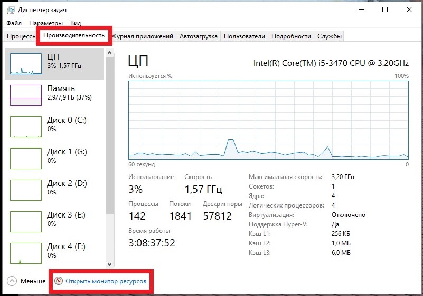Open the Автозагрузка tab
Viewport: 423px width, 296px height.
pyautogui.click(x=198, y=36)
